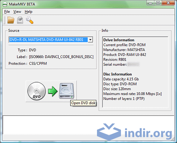The height and width of the screenshot is (143, 177).
Task: Select the DVD+R-DL MATSHITA drive entry
Action: point(48,40)
